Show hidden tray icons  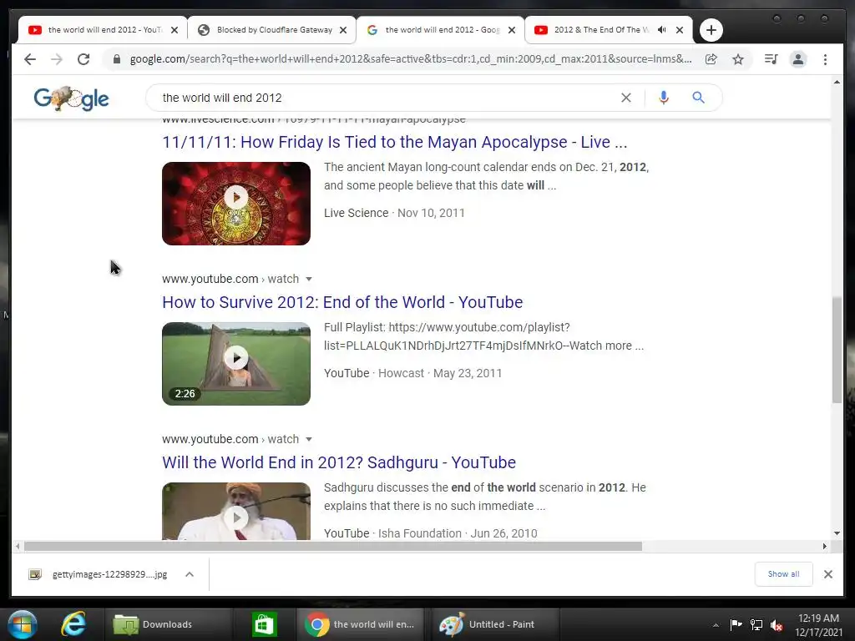click(x=716, y=625)
